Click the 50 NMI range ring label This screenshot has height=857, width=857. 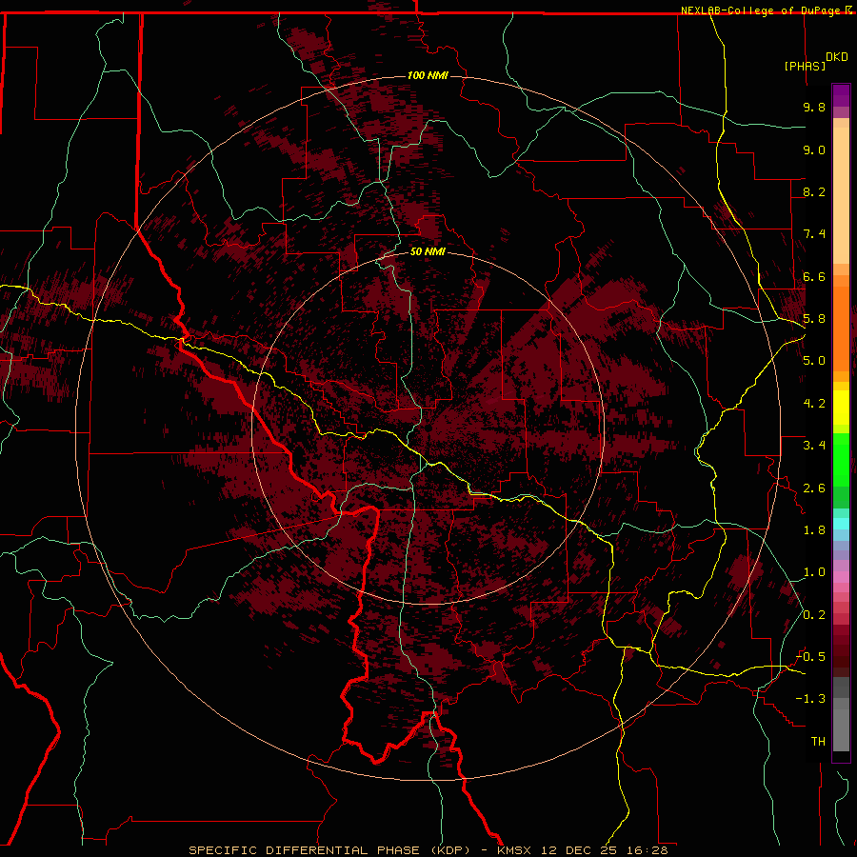[428, 251]
